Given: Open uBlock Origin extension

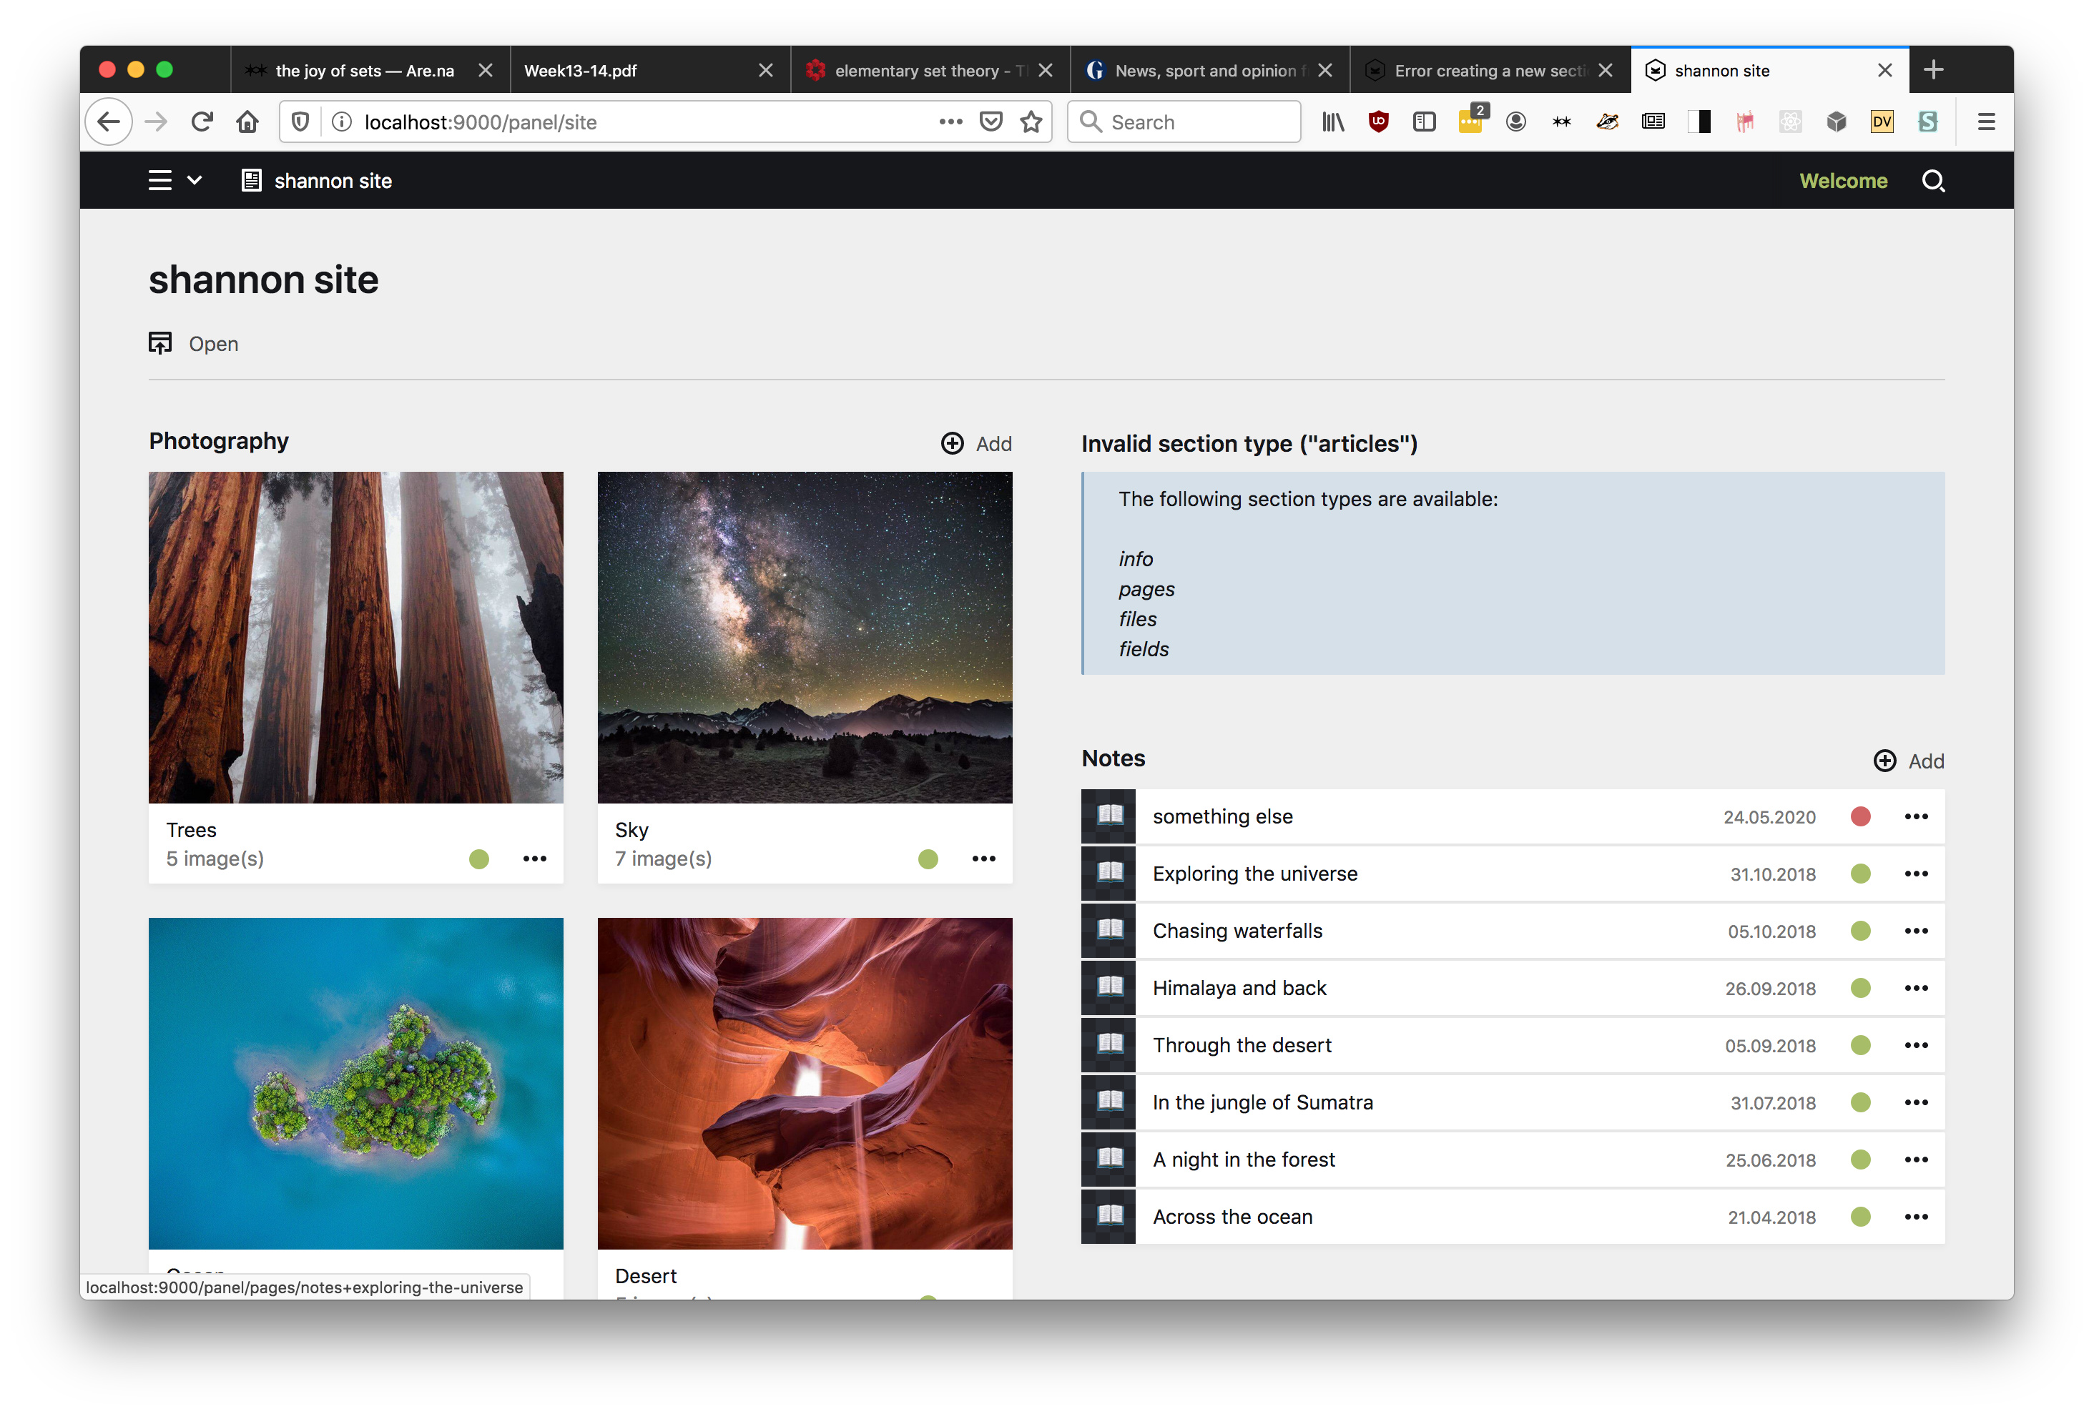Looking at the screenshot, I should pyautogui.click(x=1379, y=122).
